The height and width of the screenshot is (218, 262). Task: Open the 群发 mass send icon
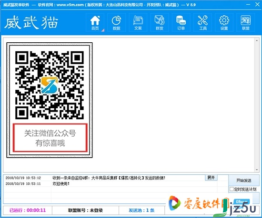click(160, 22)
